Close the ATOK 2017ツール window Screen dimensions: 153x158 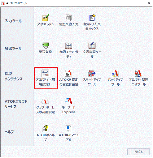(149, 3)
